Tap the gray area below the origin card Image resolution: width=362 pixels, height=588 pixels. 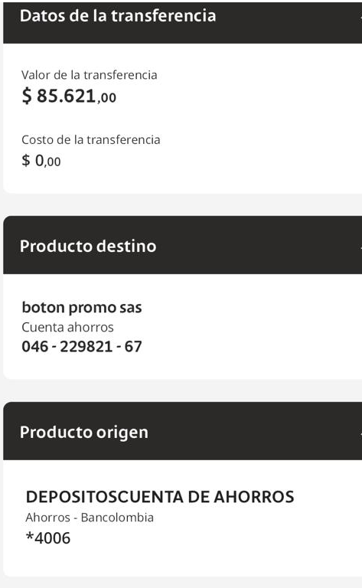(182, 583)
